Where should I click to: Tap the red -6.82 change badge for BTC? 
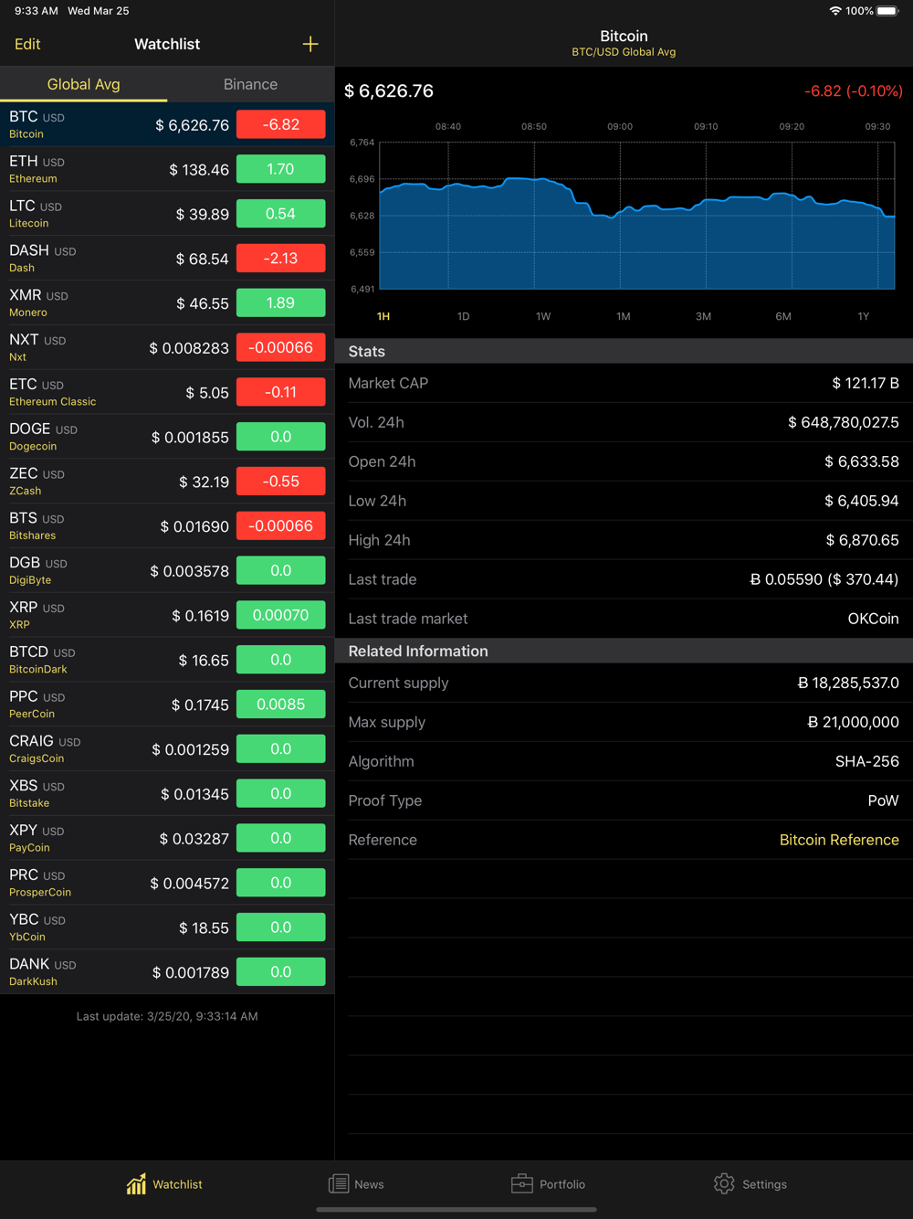[x=281, y=124]
